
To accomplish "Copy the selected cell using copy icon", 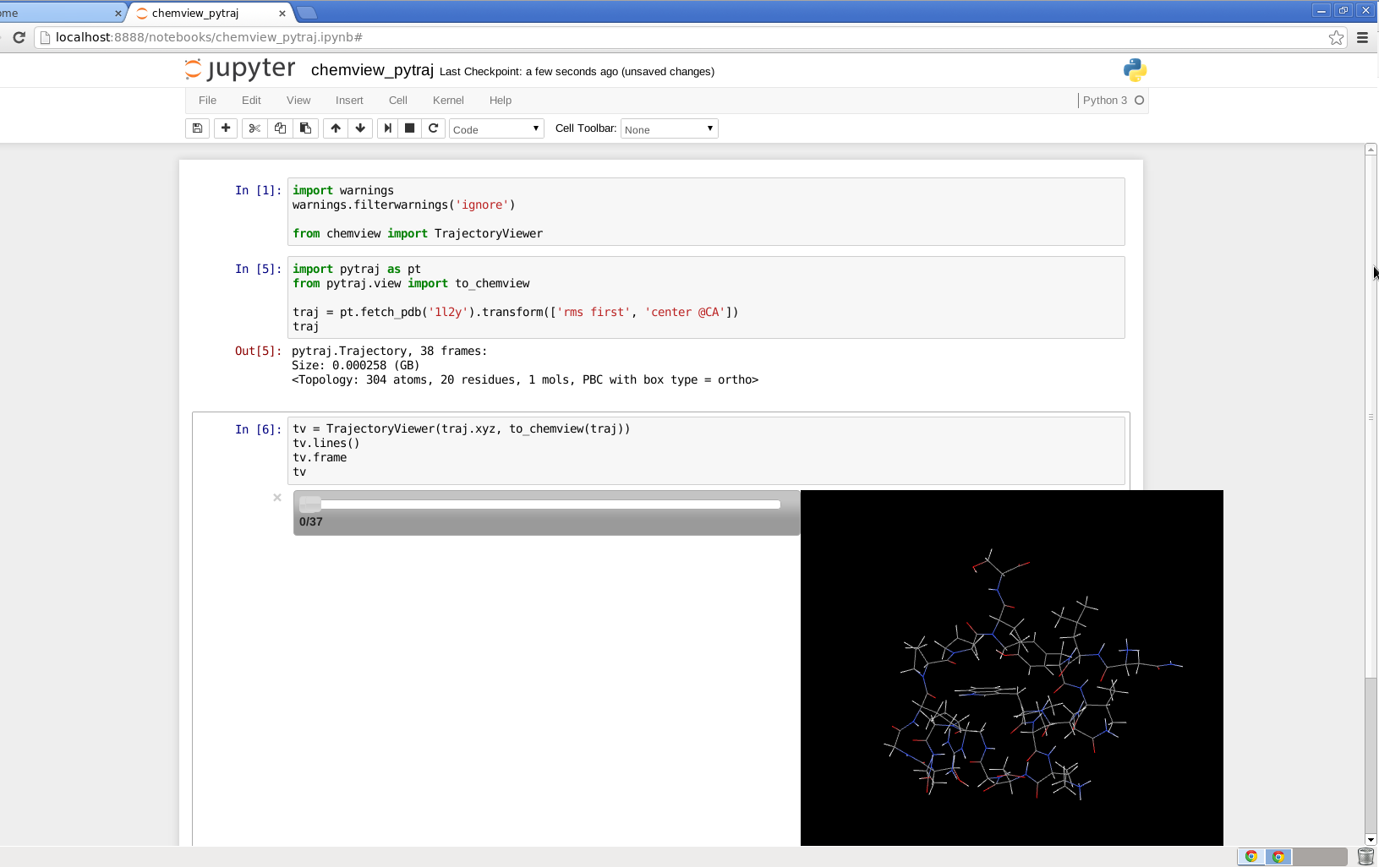I will click(280, 128).
